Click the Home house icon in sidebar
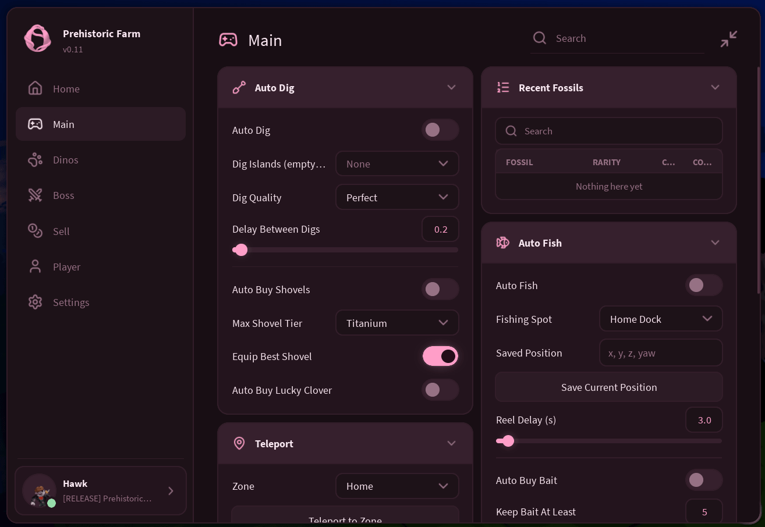 (36, 88)
